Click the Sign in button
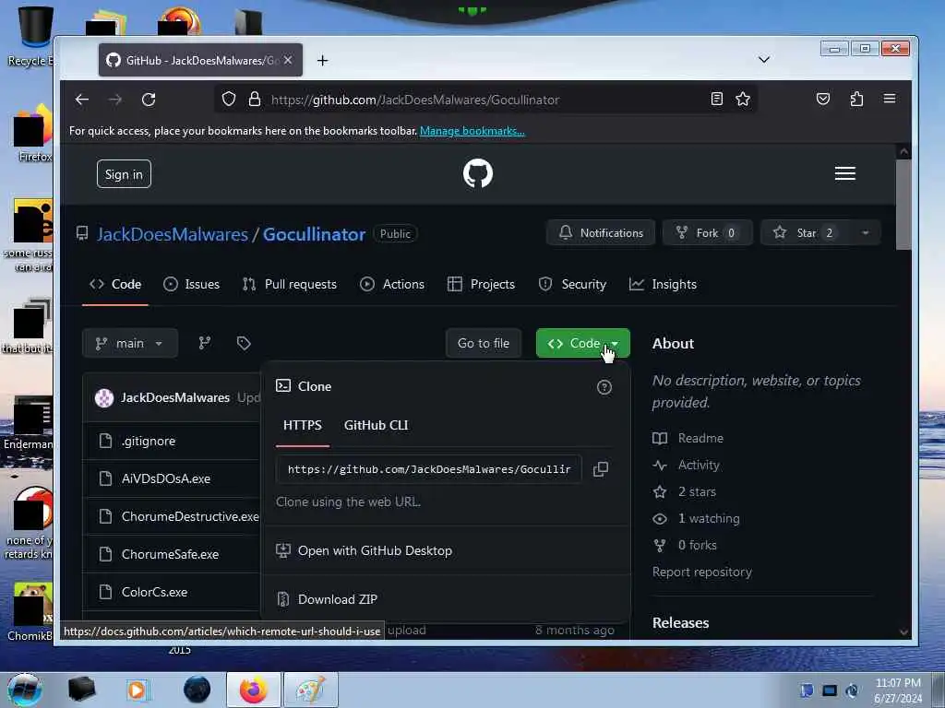The height and width of the screenshot is (708, 945). (x=125, y=174)
